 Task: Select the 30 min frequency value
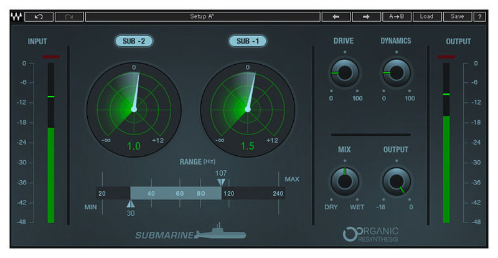(x=131, y=213)
